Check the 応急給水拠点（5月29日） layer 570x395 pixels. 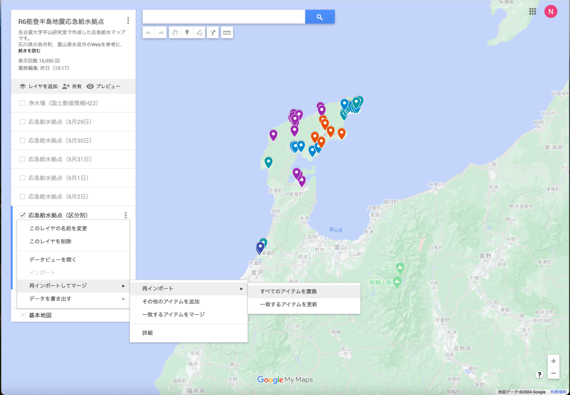point(22,121)
